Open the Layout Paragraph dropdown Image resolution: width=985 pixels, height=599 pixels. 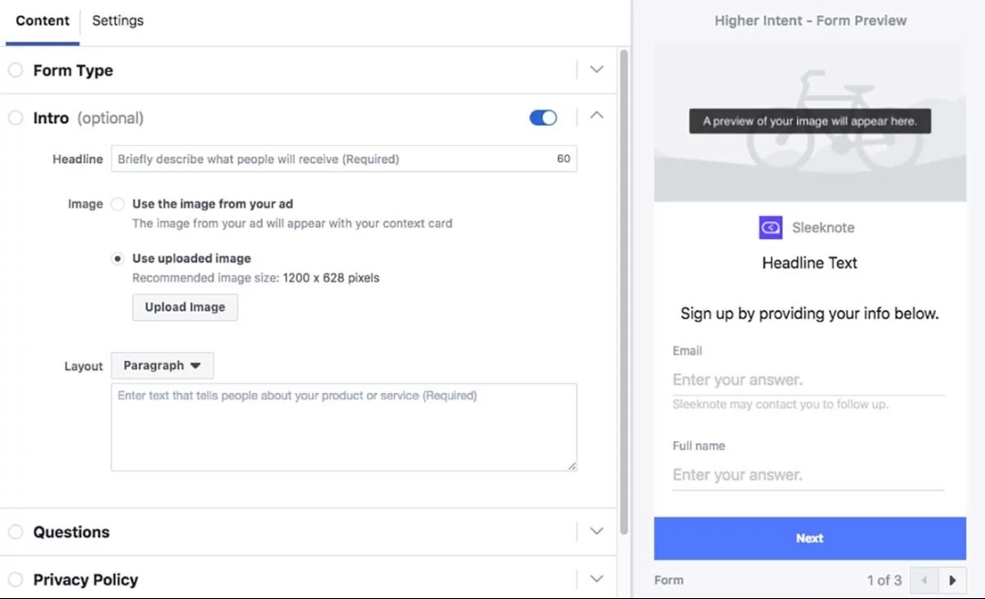point(162,366)
